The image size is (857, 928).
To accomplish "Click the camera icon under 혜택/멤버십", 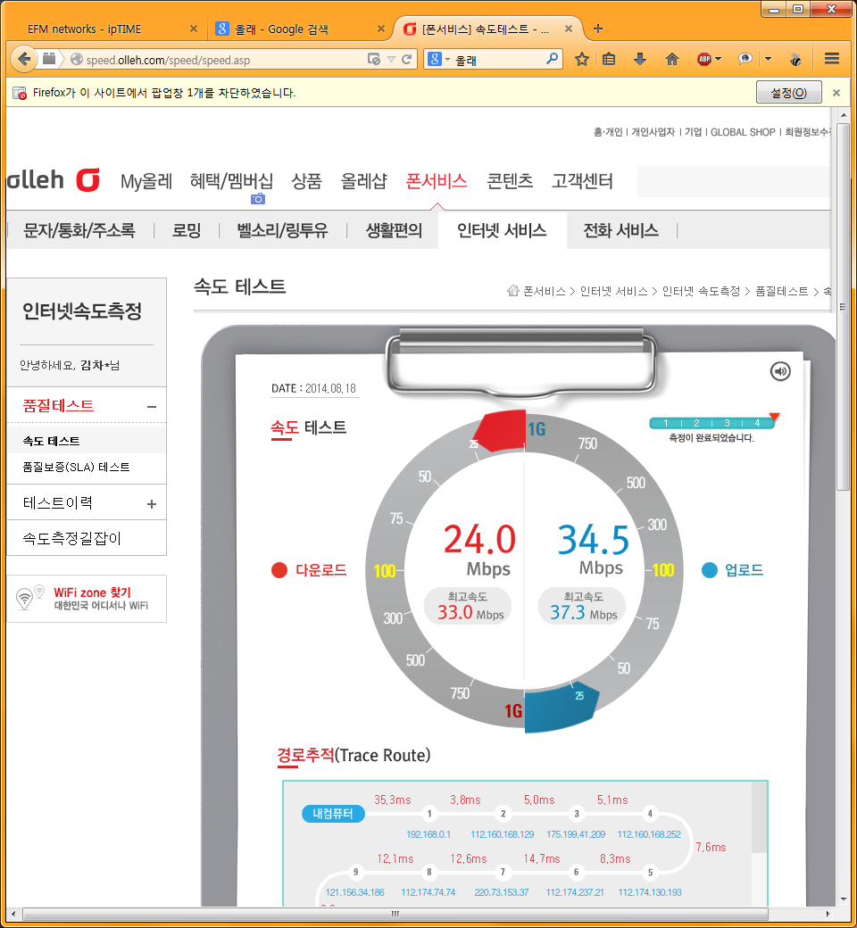I will (x=258, y=199).
